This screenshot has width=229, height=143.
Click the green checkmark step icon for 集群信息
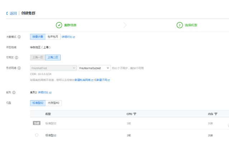pos(59,25)
